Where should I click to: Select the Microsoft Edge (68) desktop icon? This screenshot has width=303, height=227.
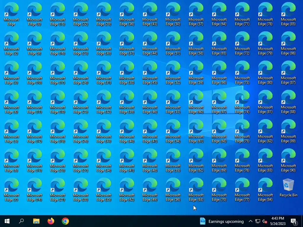point(219,131)
